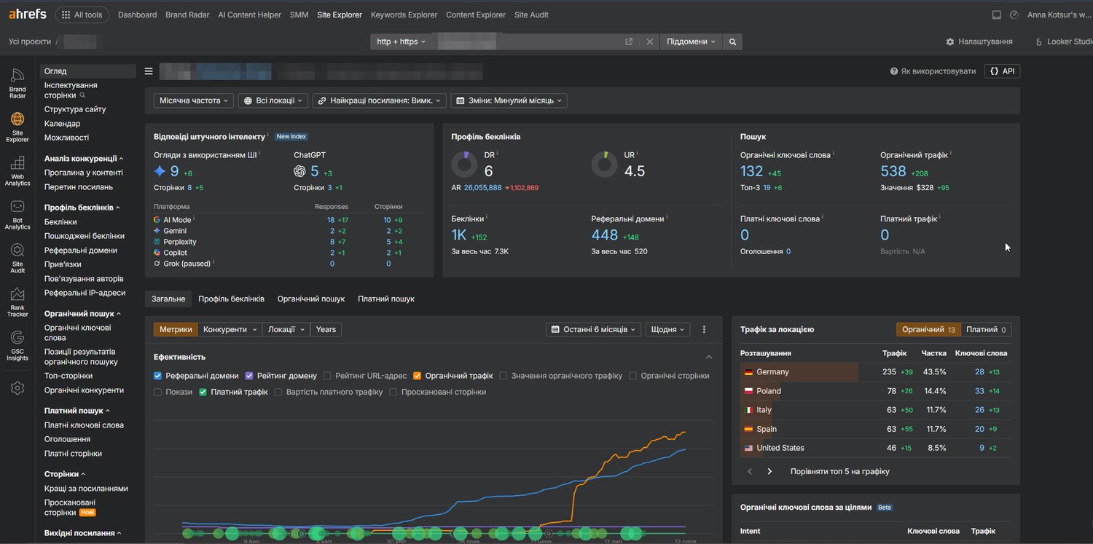
Task: Open the usage gauge icon in top bar
Action: [x=1014, y=15]
